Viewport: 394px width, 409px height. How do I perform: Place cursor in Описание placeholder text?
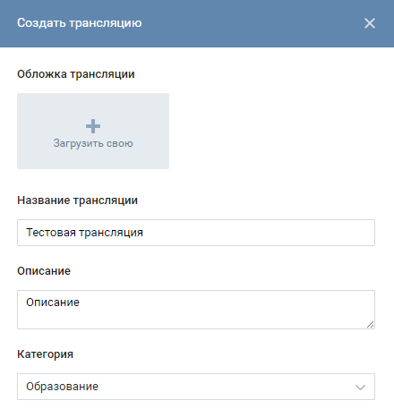(x=53, y=302)
